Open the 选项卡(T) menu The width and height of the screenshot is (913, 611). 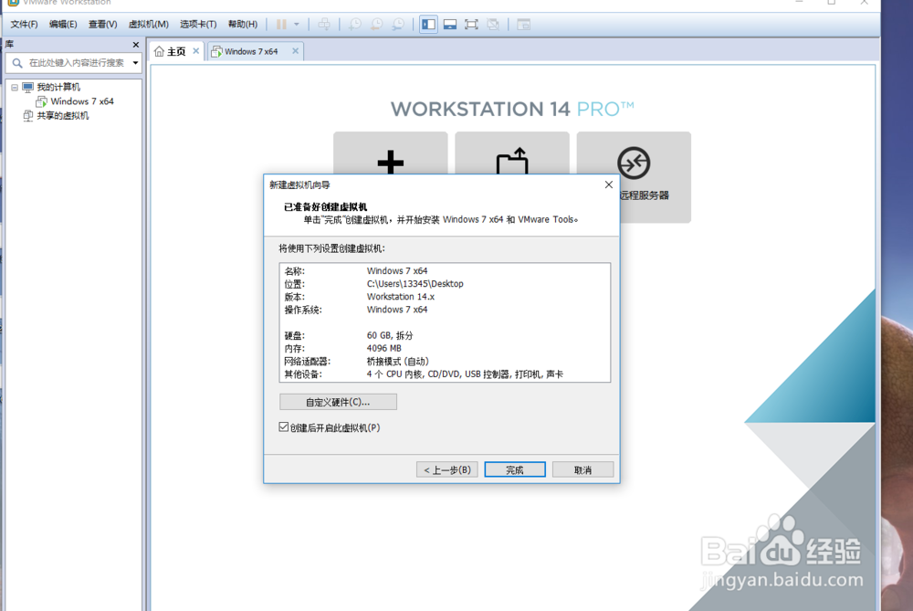(198, 25)
